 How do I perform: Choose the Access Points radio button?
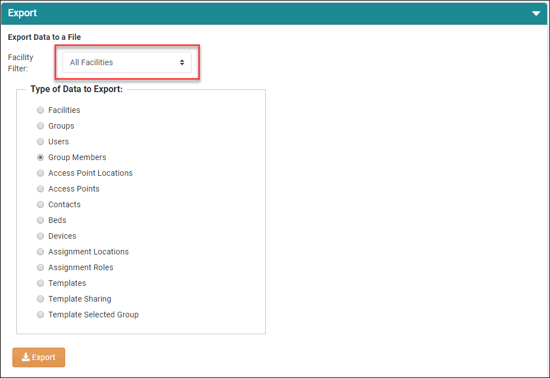40,189
